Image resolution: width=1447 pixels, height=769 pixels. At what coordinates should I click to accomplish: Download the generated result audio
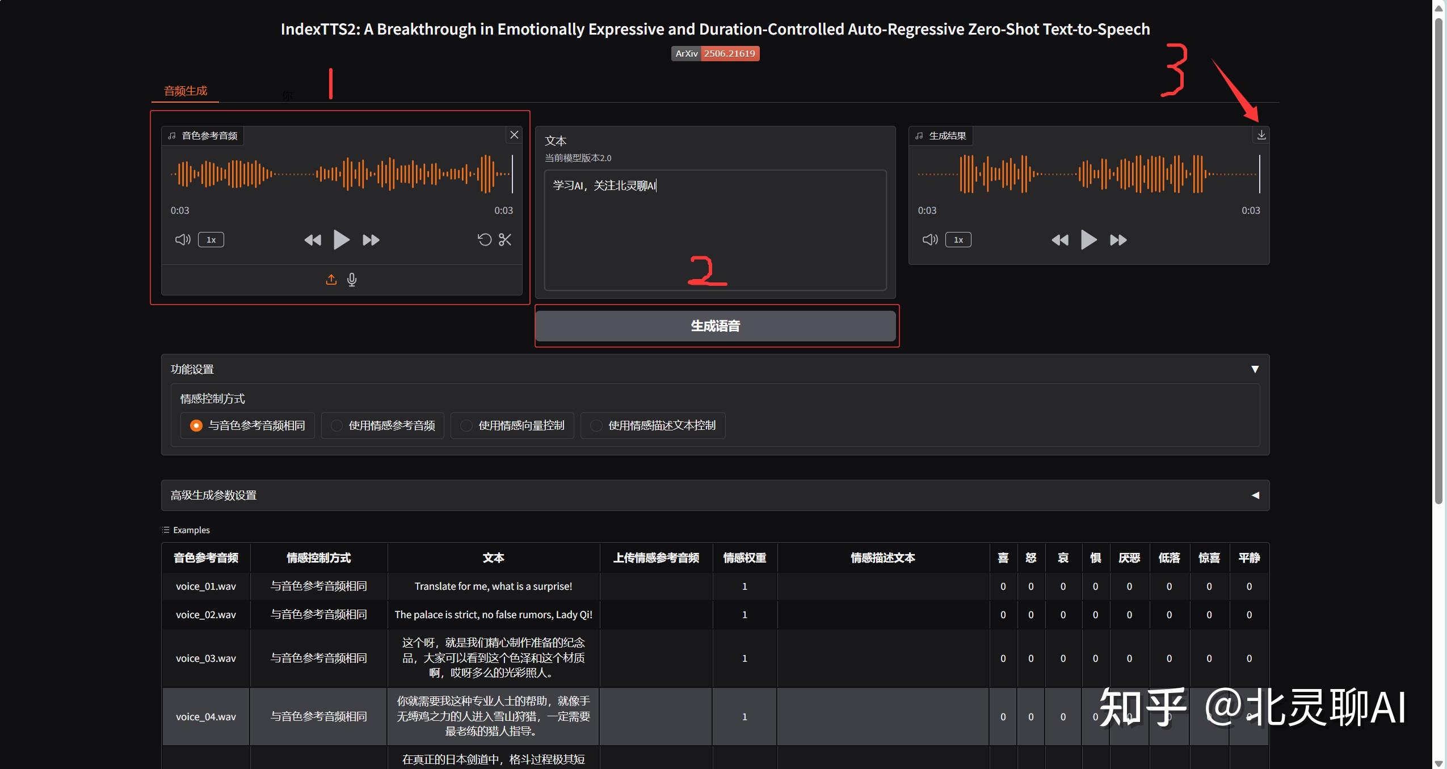coord(1261,135)
